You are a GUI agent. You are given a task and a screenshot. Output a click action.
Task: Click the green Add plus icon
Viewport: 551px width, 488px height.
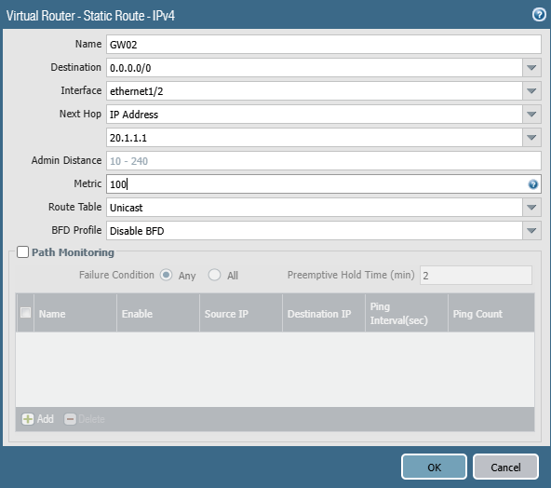click(x=28, y=419)
